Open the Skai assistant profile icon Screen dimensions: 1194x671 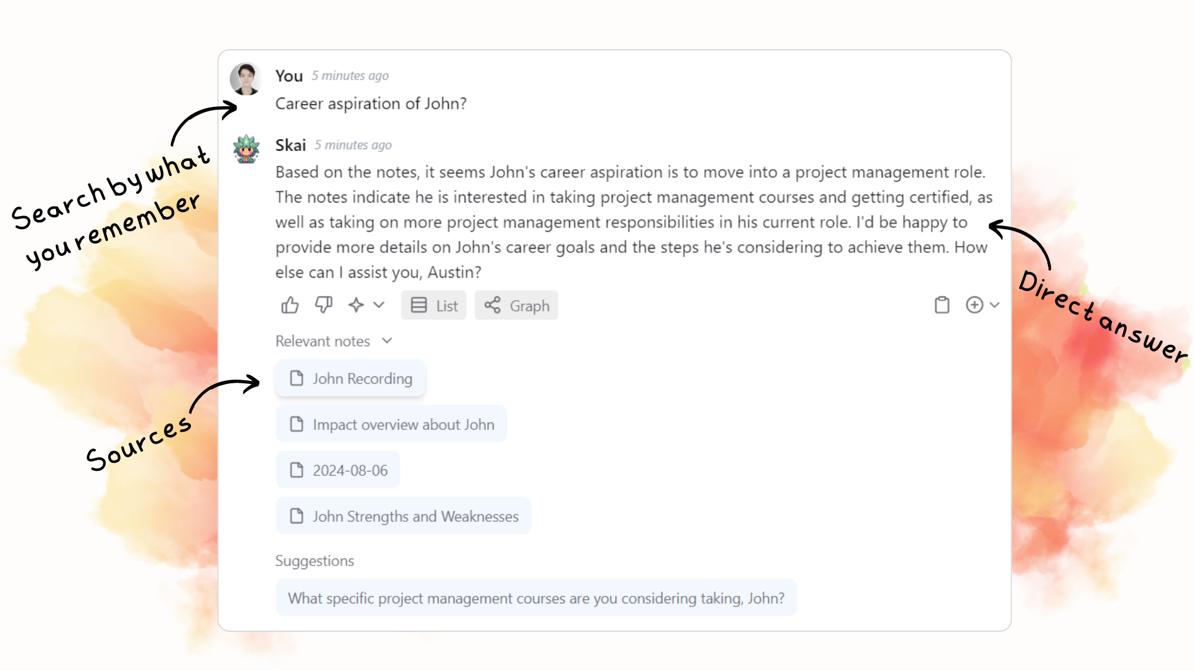tap(245, 148)
